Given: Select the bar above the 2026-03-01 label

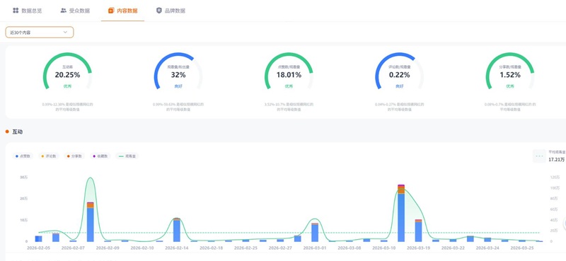Looking at the screenshot, I should coord(315,233).
